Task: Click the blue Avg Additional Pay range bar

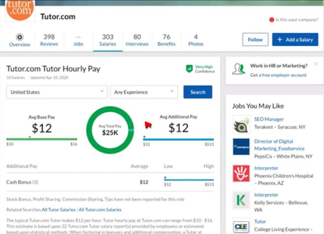Action: (178, 139)
